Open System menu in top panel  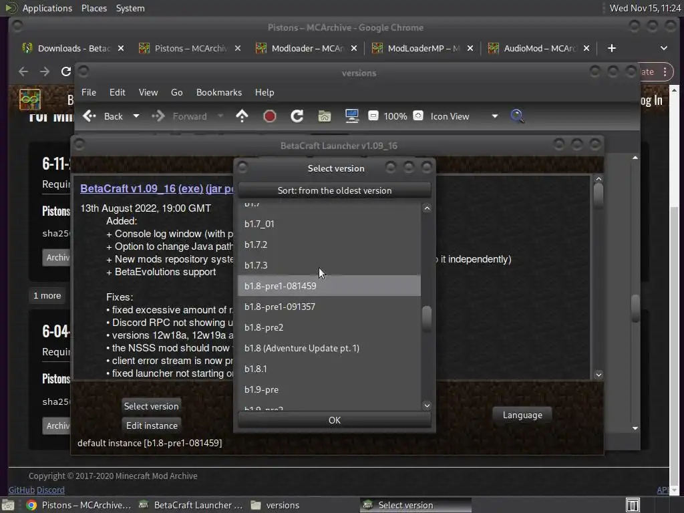(130, 8)
